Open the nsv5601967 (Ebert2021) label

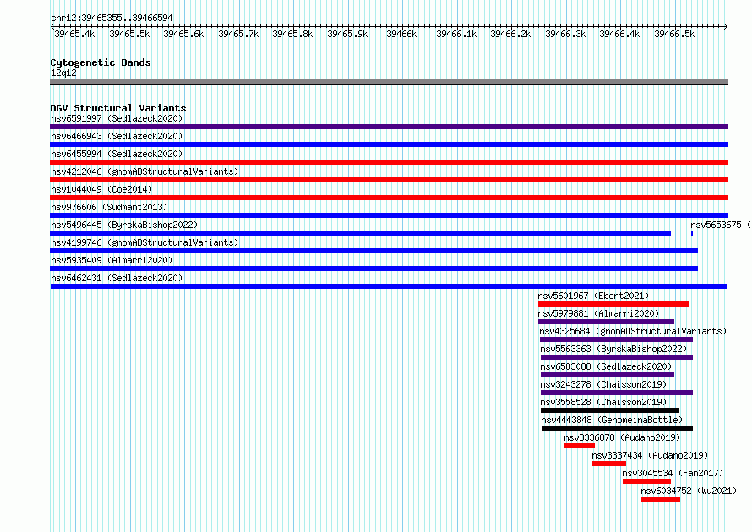pos(593,296)
